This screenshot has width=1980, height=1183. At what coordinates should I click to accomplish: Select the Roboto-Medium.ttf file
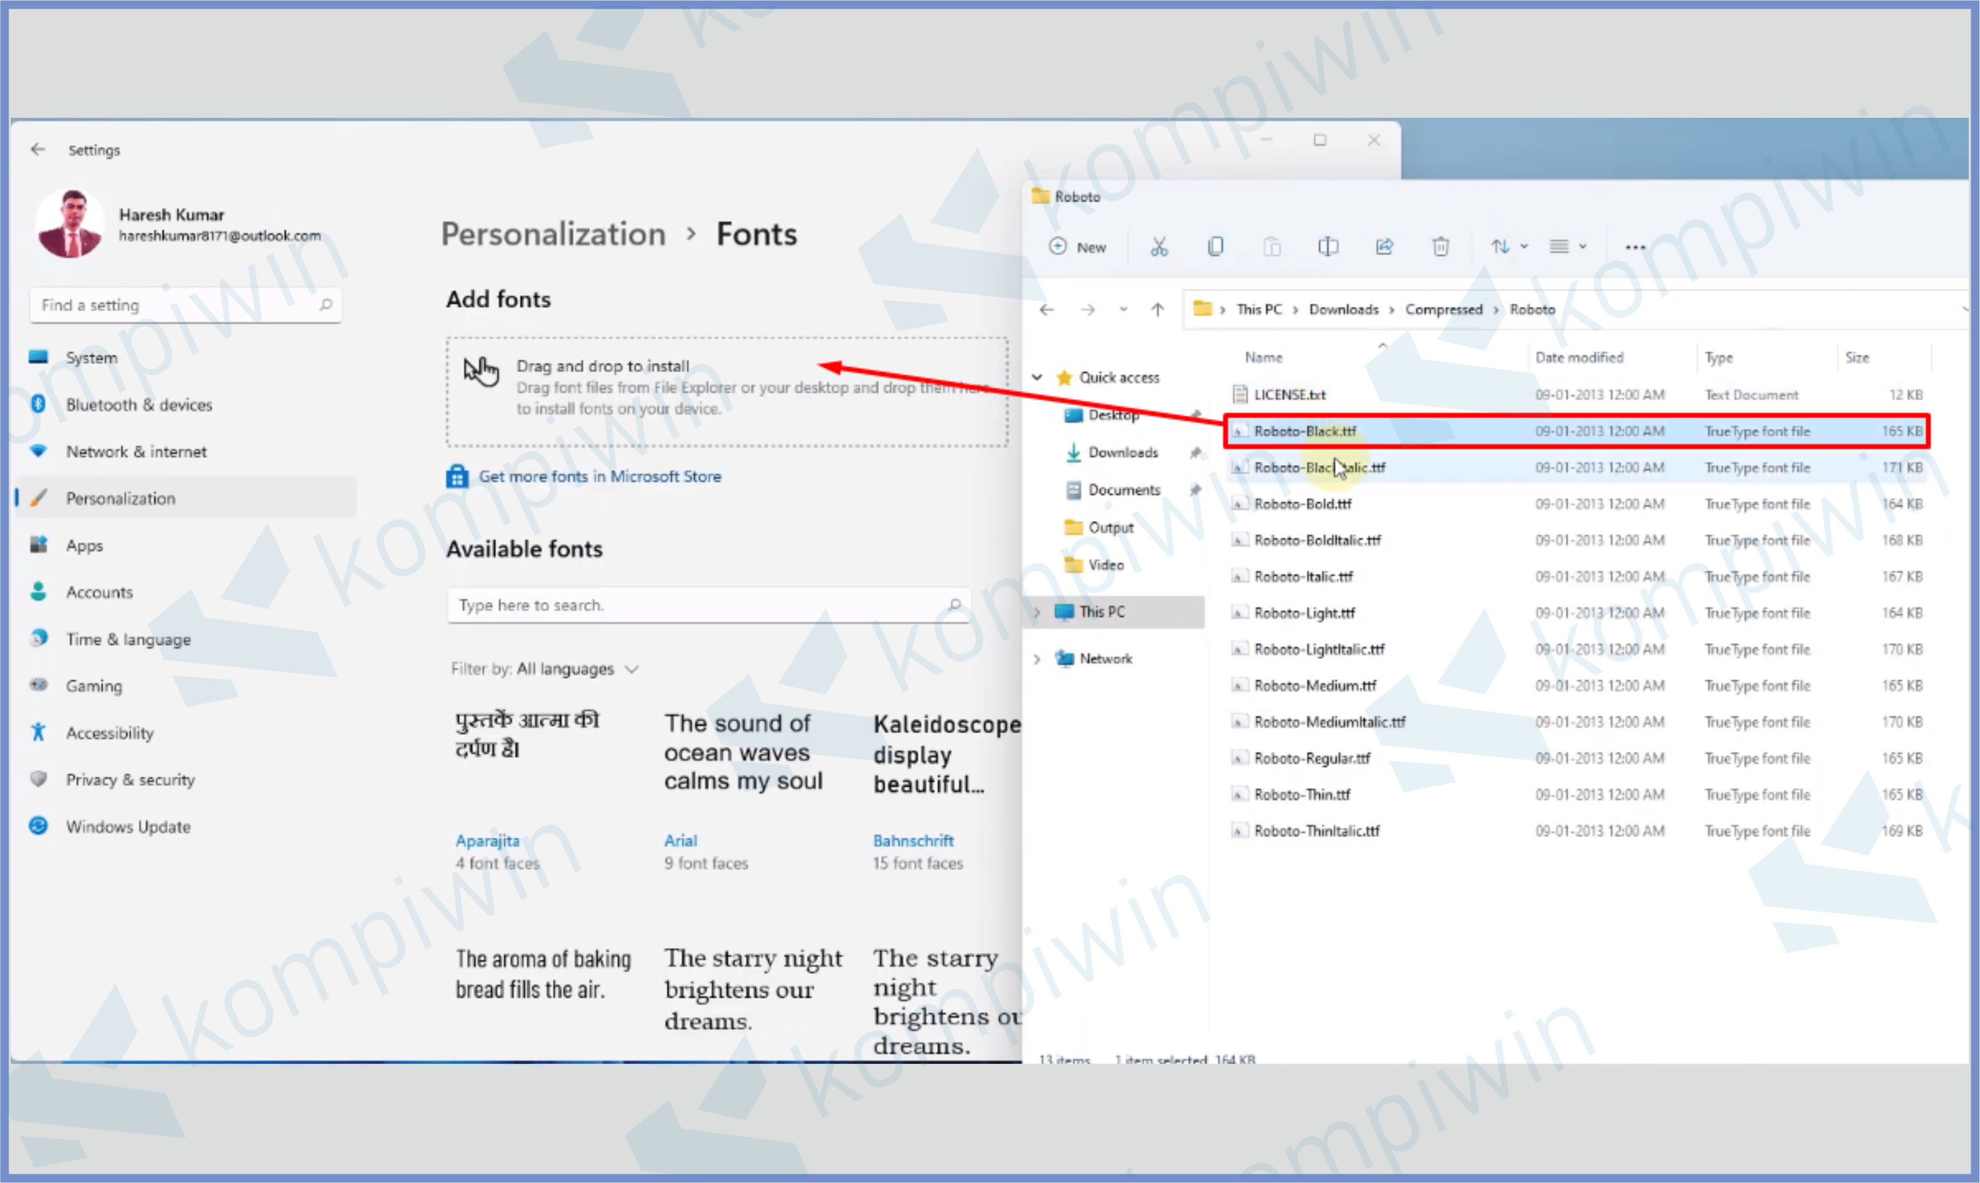point(1577,686)
